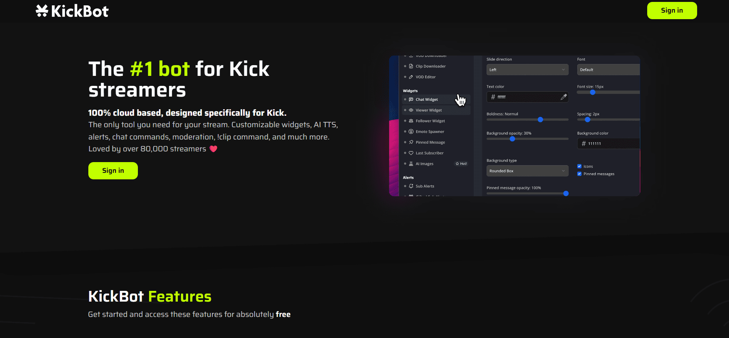The image size is (729, 338).
Task: Click the KickBot logo in the header
Action: 72,11
